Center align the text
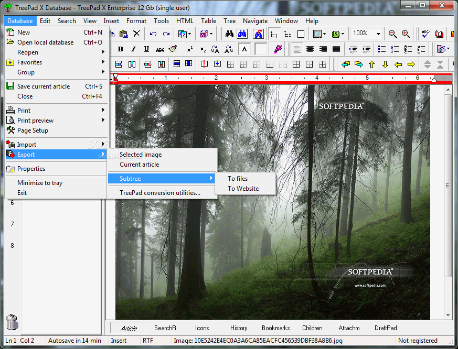The width and height of the screenshot is (458, 349). tap(310, 49)
